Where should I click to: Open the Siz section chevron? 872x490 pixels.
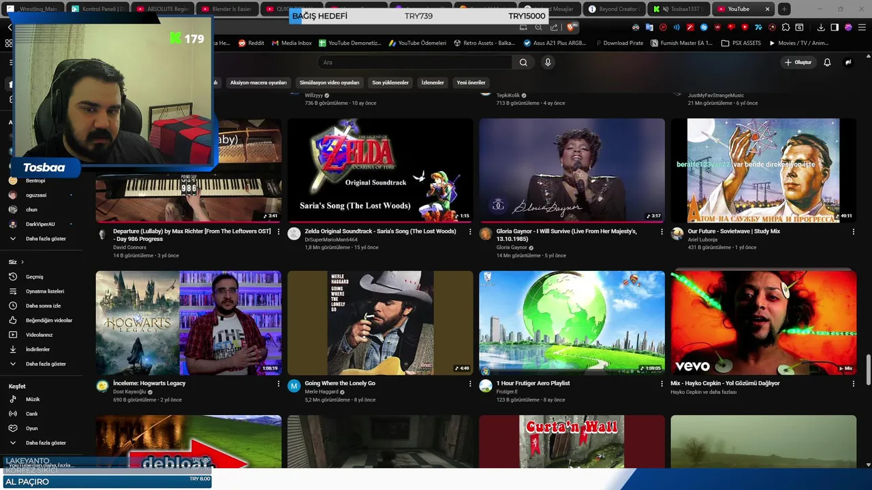[x=22, y=262]
